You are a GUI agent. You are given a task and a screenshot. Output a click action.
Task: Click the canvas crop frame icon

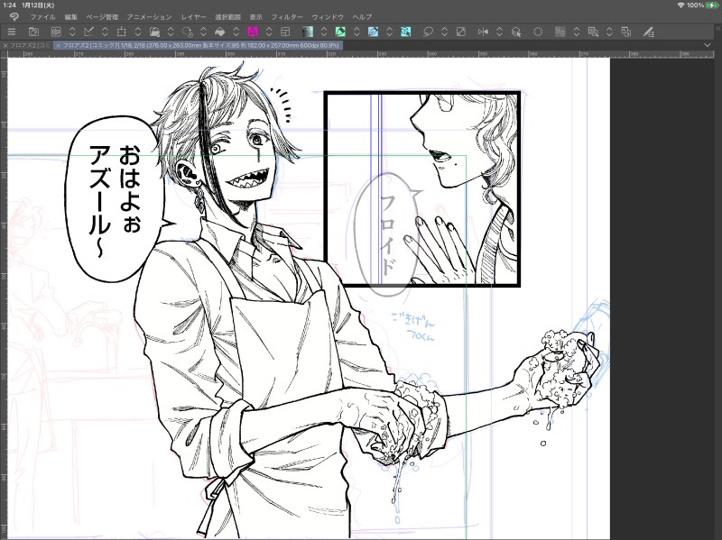[122, 32]
